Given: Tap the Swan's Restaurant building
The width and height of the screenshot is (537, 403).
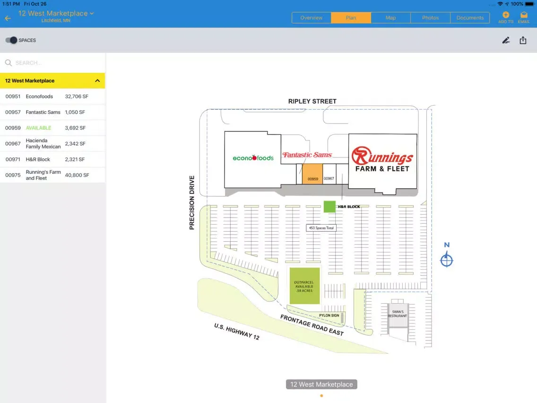Looking at the screenshot, I should pos(398,315).
